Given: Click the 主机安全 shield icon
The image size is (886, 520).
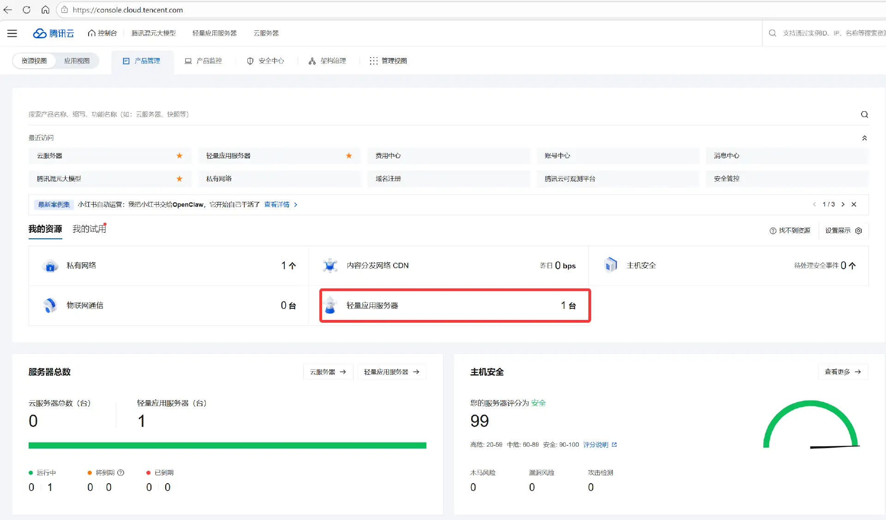Looking at the screenshot, I should click(611, 265).
